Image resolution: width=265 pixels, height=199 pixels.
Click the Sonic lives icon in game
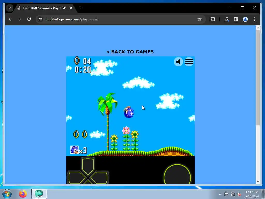click(x=75, y=150)
